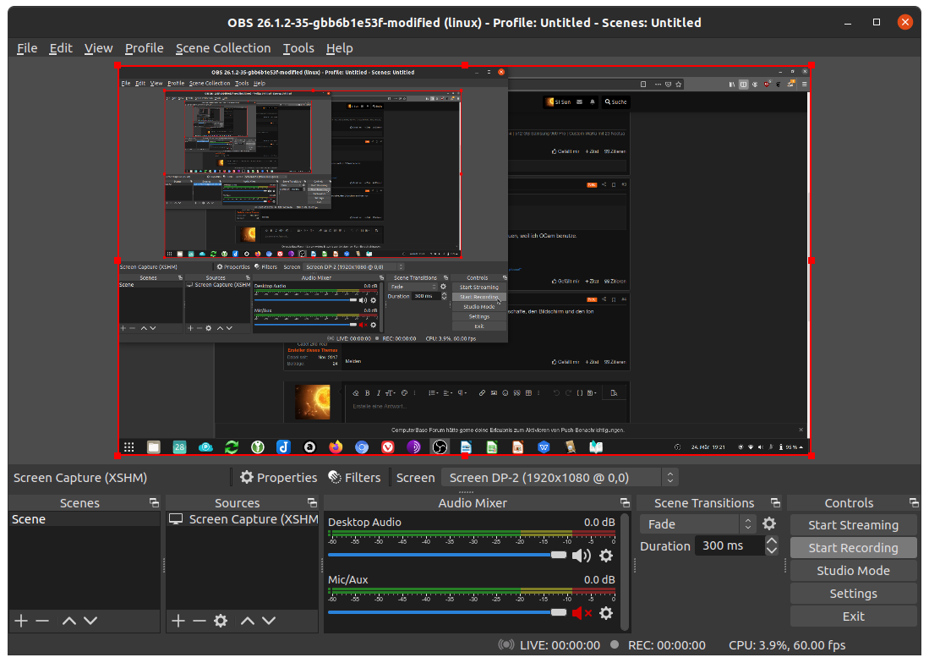
Task: Mute the Desktop Audio channel
Action: pyautogui.click(x=582, y=556)
